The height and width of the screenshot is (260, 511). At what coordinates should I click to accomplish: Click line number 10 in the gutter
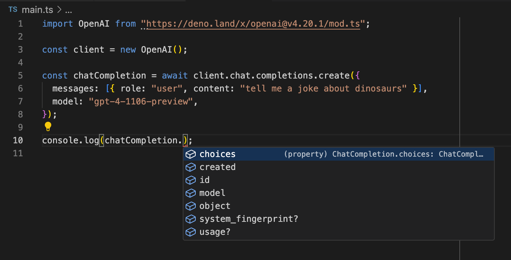[x=18, y=140]
